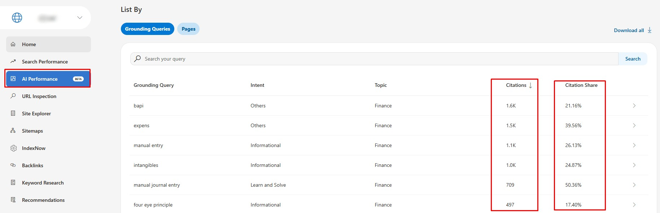Select the expens grounding query
Image resolution: width=660 pixels, height=213 pixels.
point(141,125)
